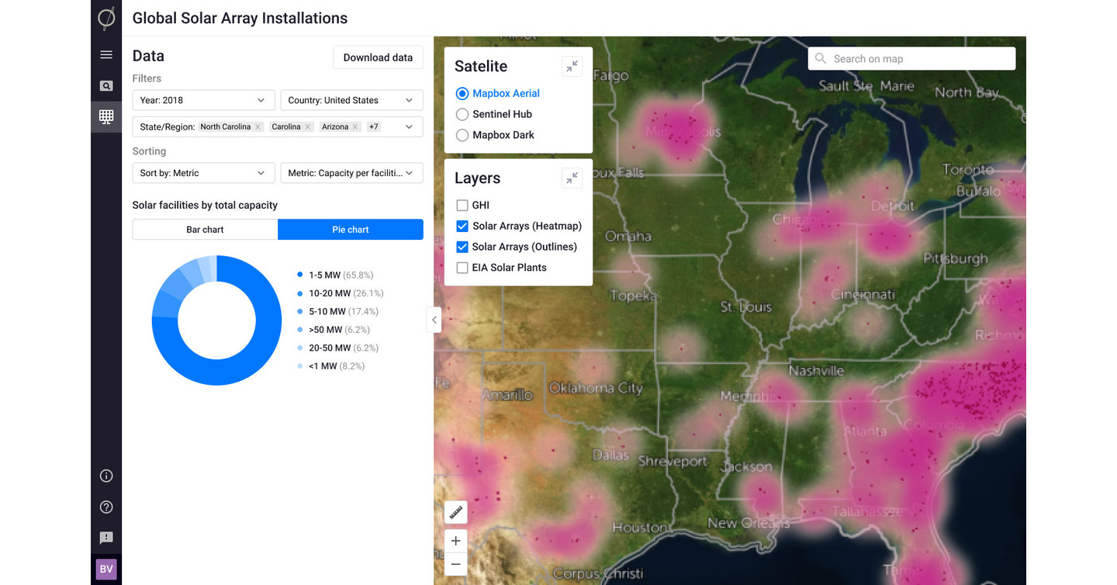
Task: Open the Year: 2018 dropdown
Action: (x=203, y=100)
